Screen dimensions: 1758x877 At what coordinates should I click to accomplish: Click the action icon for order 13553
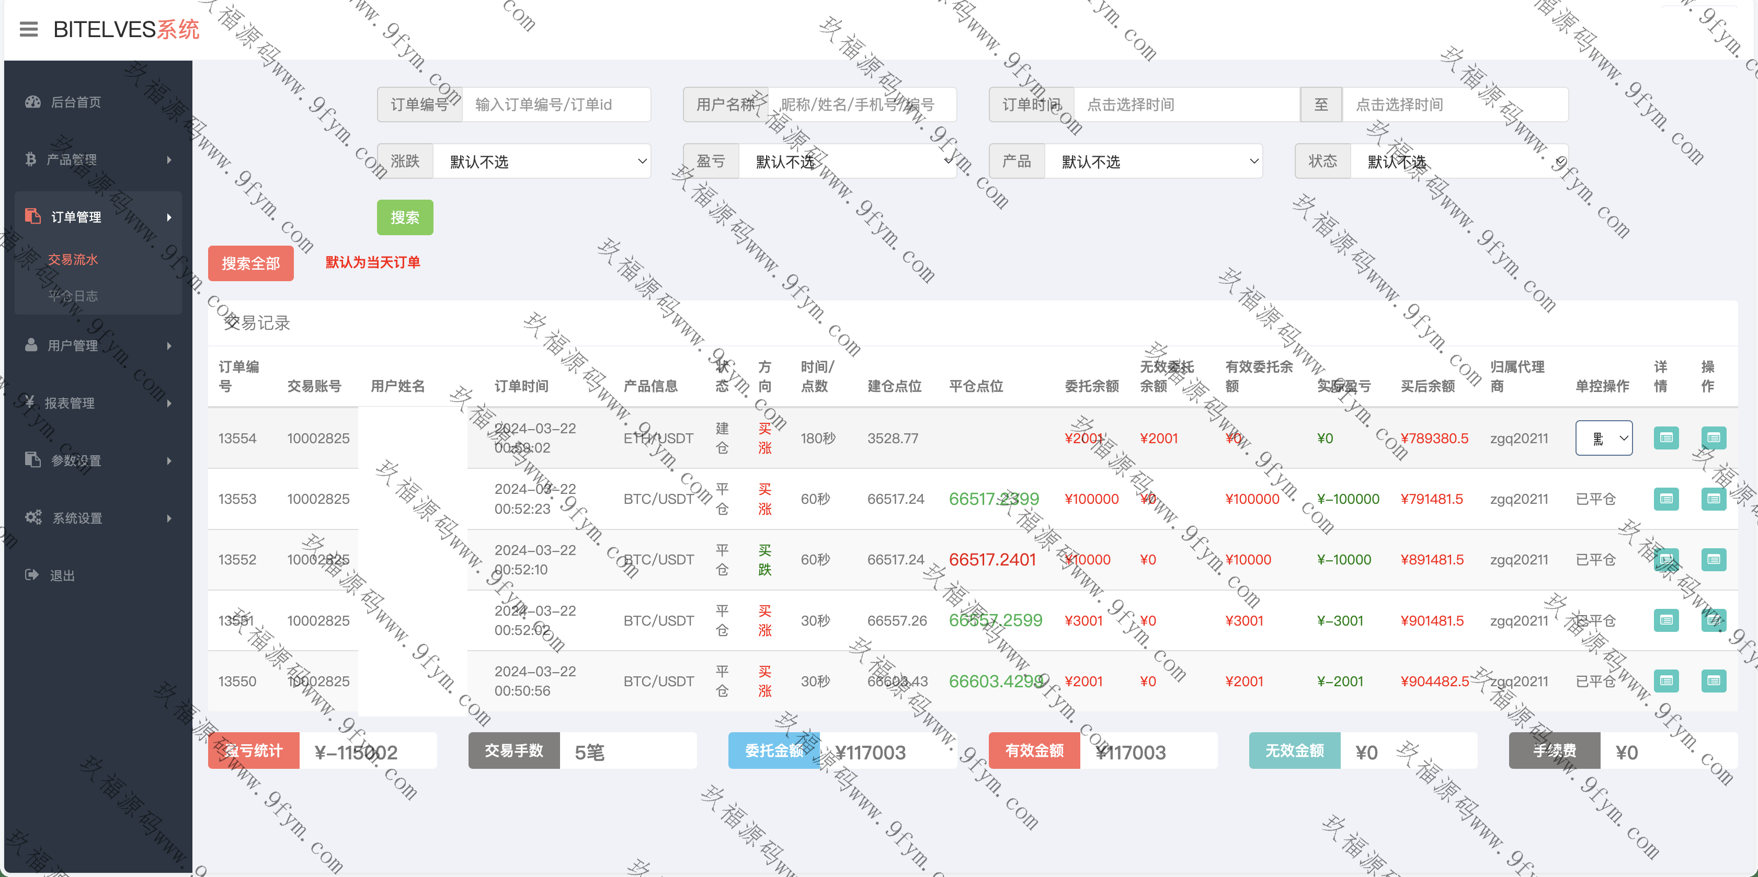[x=1713, y=499]
